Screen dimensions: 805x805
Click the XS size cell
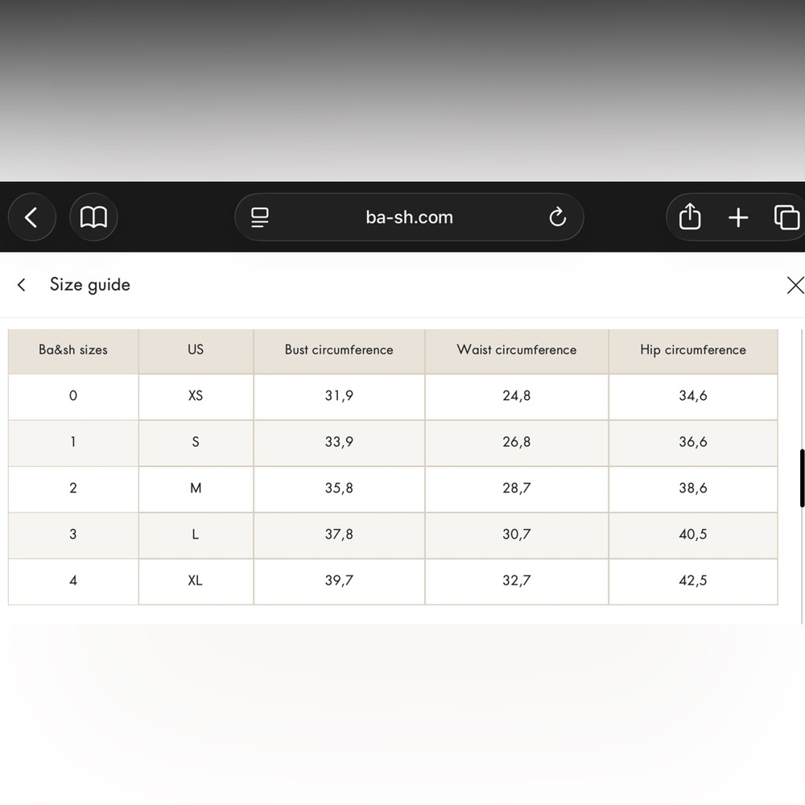(x=196, y=396)
